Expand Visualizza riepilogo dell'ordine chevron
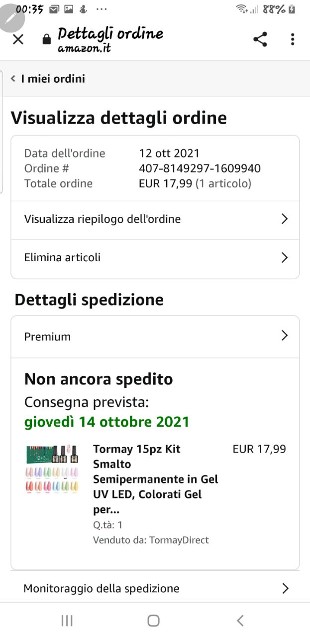Image resolution: width=310 pixels, height=638 pixels. pyautogui.click(x=284, y=219)
